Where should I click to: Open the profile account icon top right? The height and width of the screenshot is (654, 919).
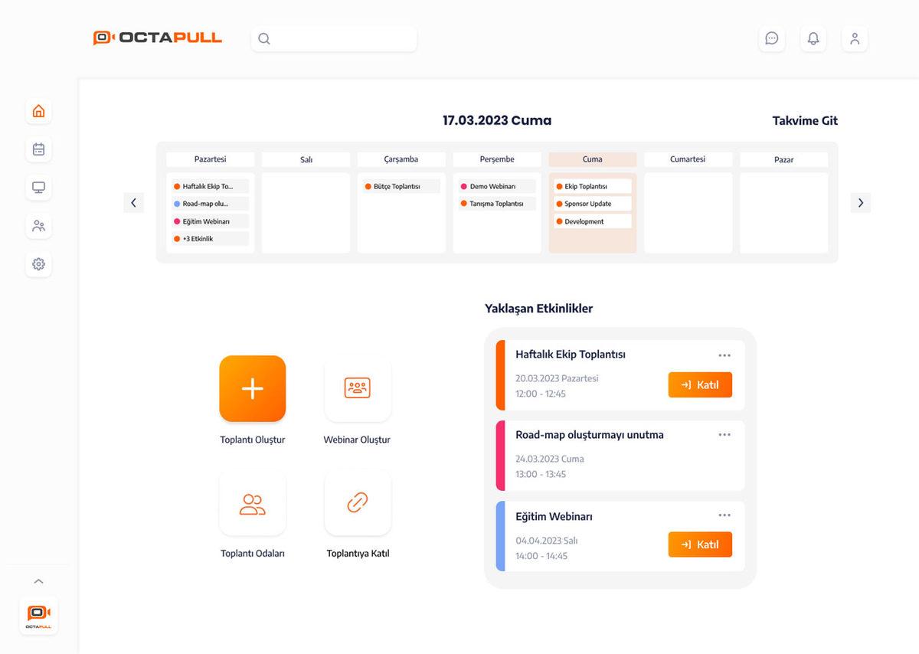click(855, 38)
